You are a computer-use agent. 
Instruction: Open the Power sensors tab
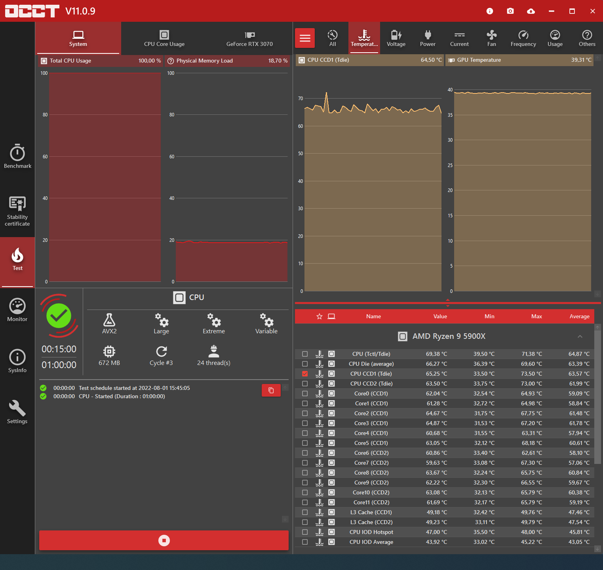(428, 38)
